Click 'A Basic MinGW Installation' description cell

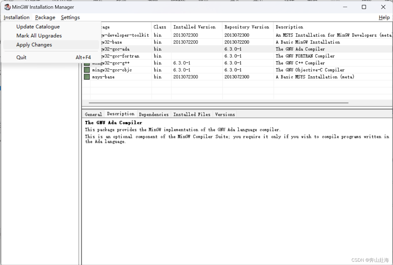(x=308, y=42)
